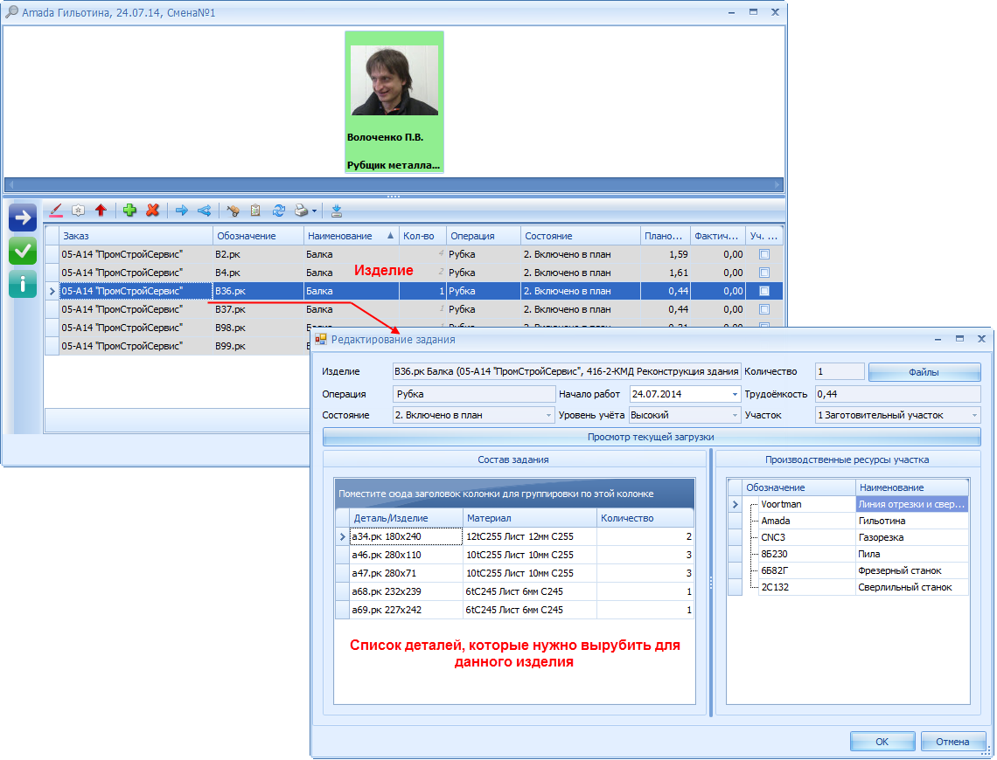Click the Файлы button

point(924,372)
